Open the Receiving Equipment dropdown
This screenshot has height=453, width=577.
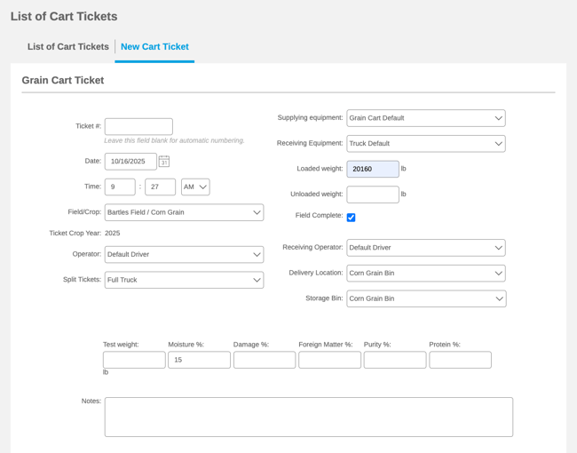pyautogui.click(x=425, y=144)
